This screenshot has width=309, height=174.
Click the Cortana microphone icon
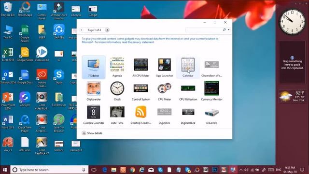point(84,170)
